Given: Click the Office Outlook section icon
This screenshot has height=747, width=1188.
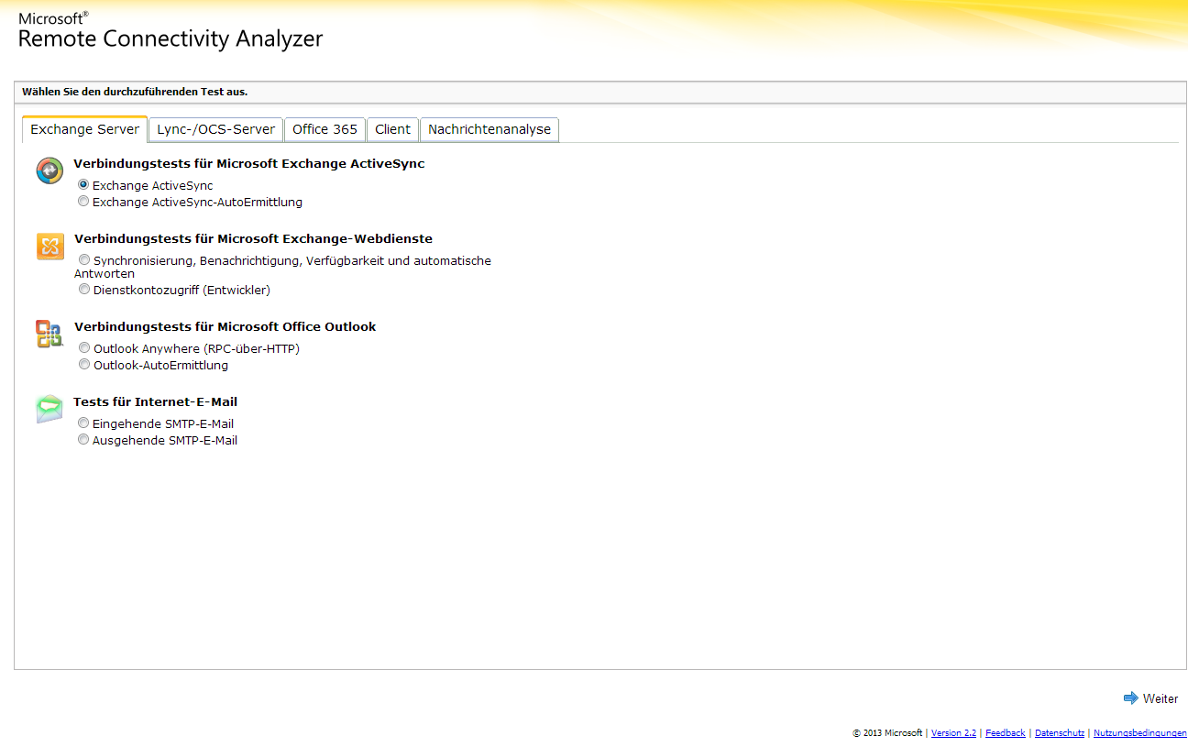Looking at the screenshot, I should [49, 334].
